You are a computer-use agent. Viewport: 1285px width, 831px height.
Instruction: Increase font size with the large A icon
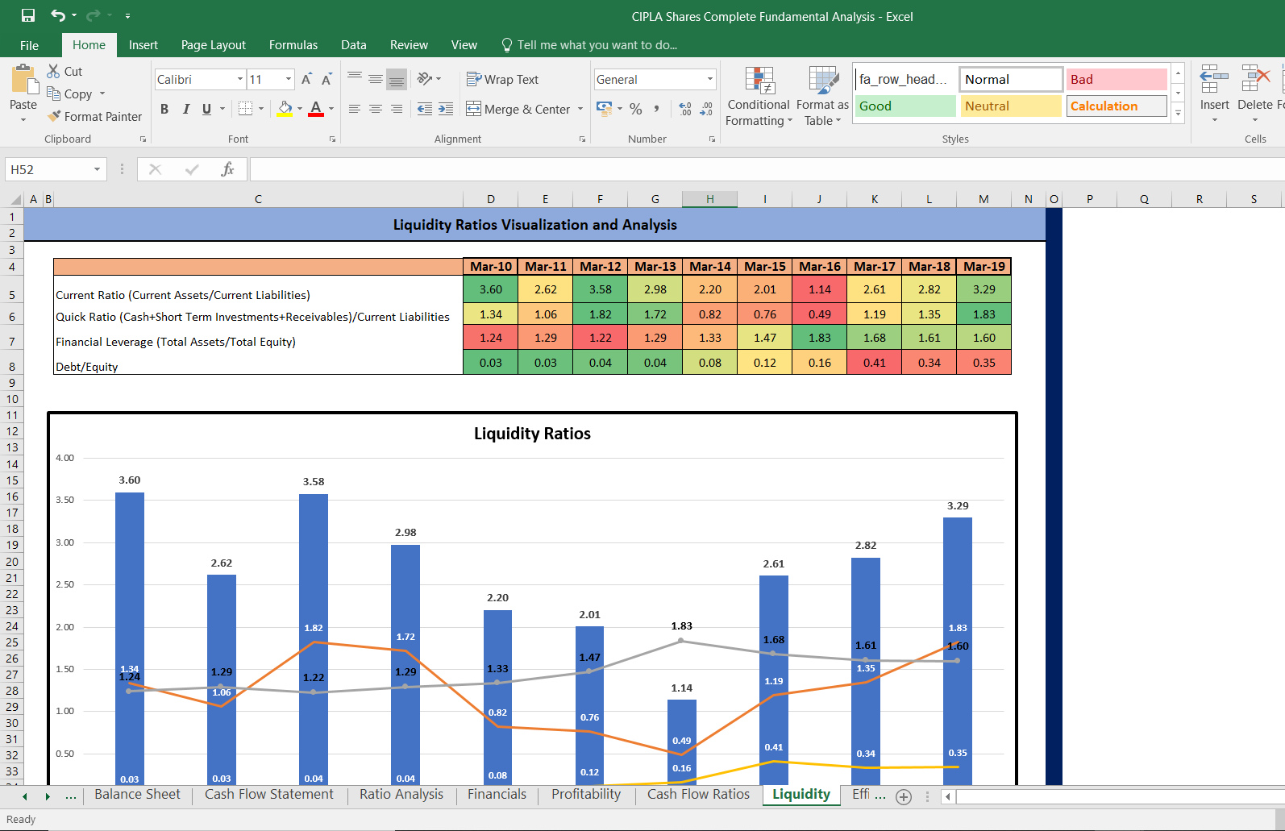(306, 79)
